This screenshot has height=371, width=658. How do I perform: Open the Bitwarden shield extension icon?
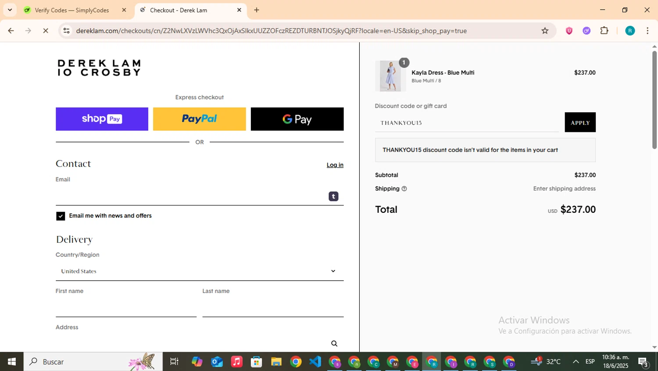pos(569,31)
